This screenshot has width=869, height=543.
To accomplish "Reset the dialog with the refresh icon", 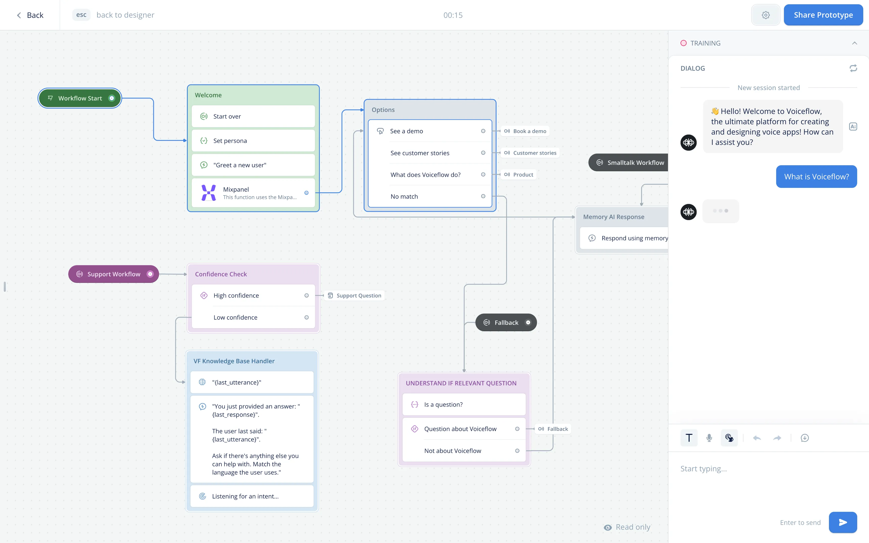I will [853, 68].
